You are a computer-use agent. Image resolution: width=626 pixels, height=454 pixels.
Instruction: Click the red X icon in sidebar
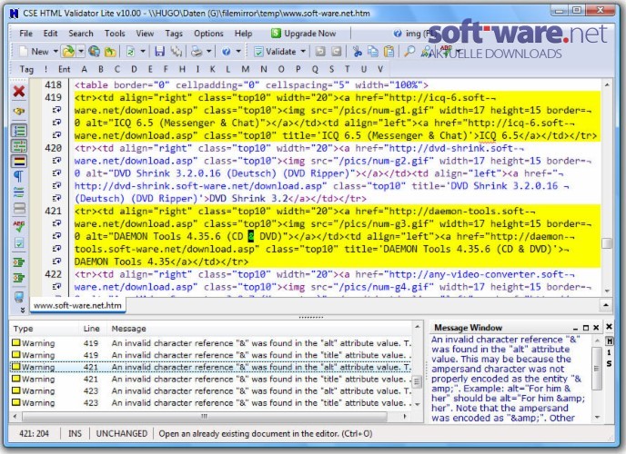tap(19, 91)
